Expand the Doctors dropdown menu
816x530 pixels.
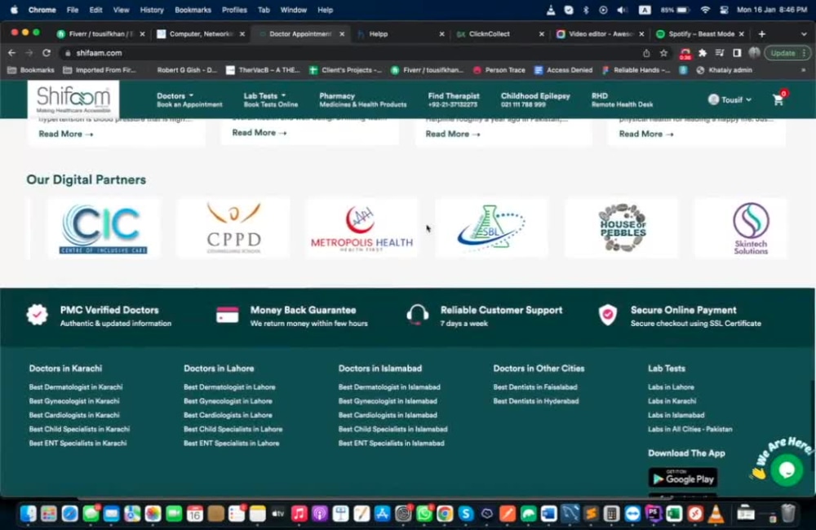tap(189, 99)
